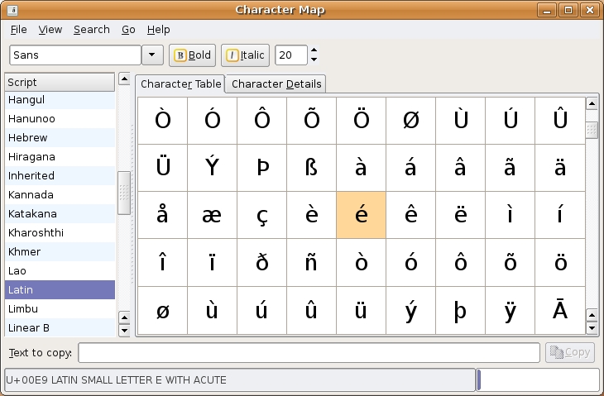604x396 pixels.
Task: Click window menu icon in title bar
Action: (11, 10)
